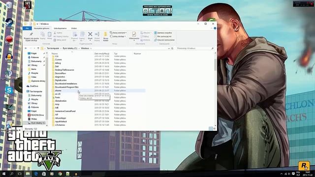The width and height of the screenshot is (315, 177).
Task: Select the Narzędzia główne ribbon tab
Action: [41, 29]
